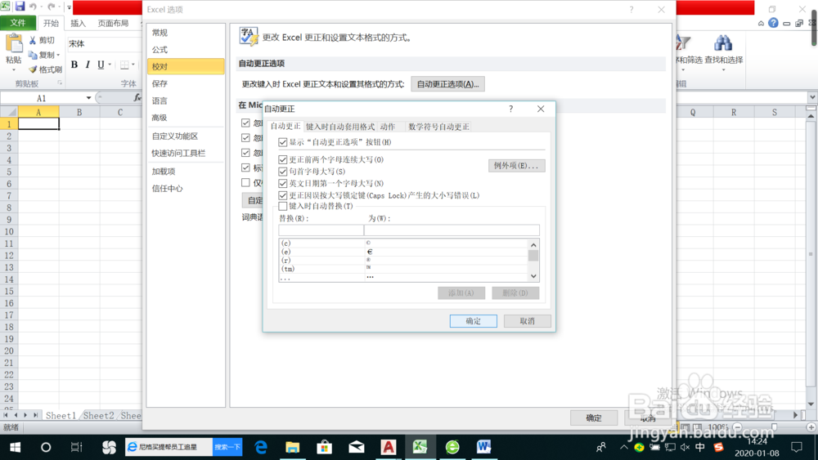
Task: Toggle the unchecked checkbox in Excel Options proofing list
Action: 245,182
